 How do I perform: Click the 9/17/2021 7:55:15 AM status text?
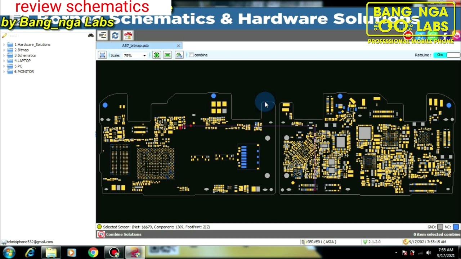427,242
